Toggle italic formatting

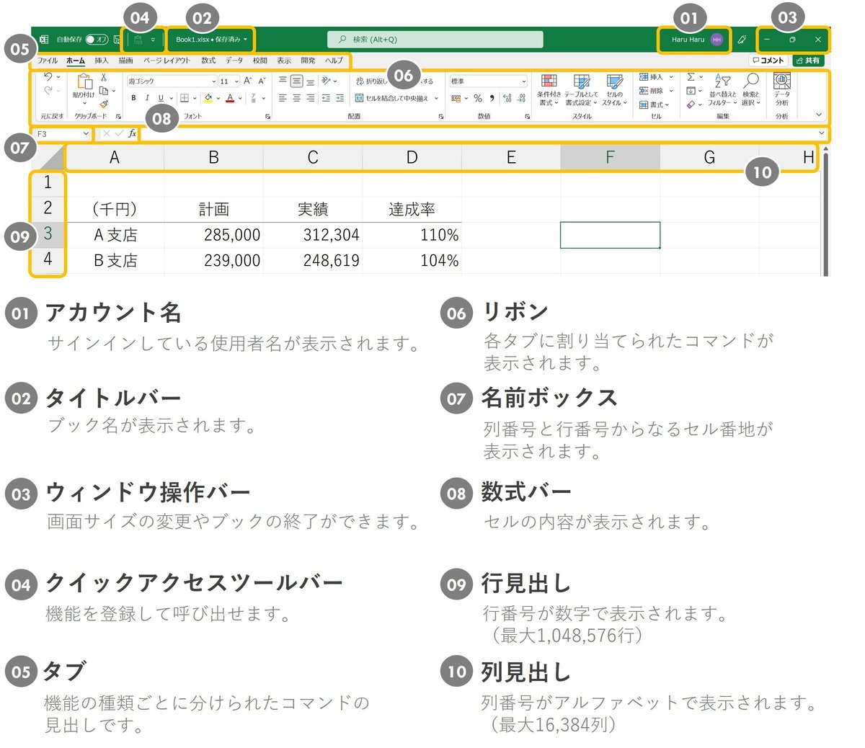pos(146,97)
